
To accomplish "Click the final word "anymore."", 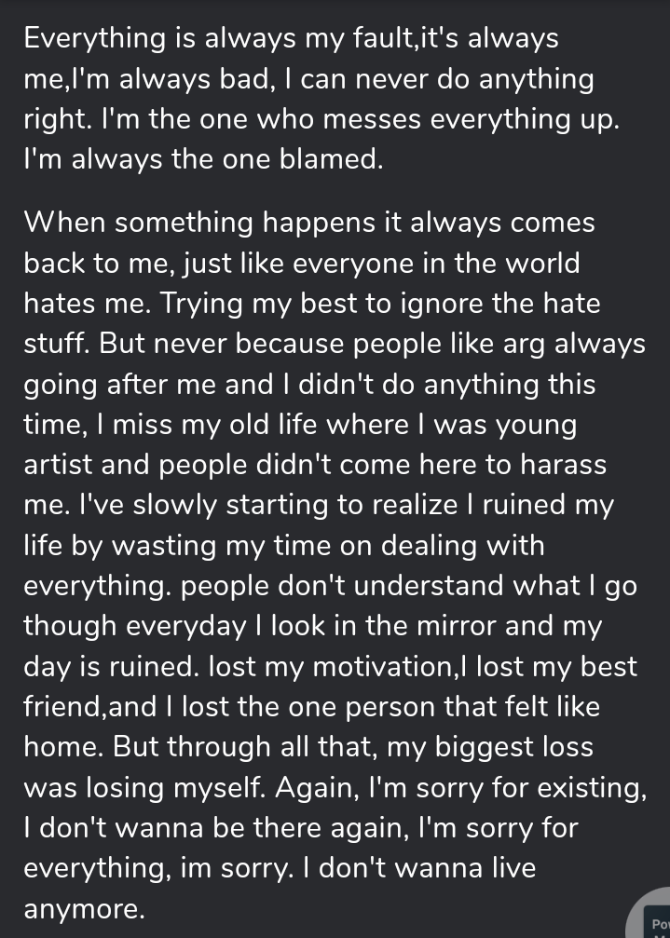I will (84, 909).
